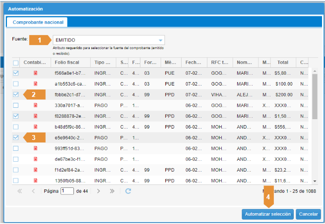Image resolution: width=325 pixels, height=224 pixels.
Task: Refresh the table with reload icon
Action: point(128,191)
